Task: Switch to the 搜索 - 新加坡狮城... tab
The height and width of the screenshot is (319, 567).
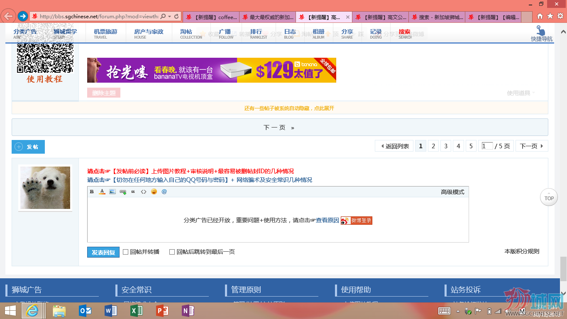Action: (x=437, y=17)
